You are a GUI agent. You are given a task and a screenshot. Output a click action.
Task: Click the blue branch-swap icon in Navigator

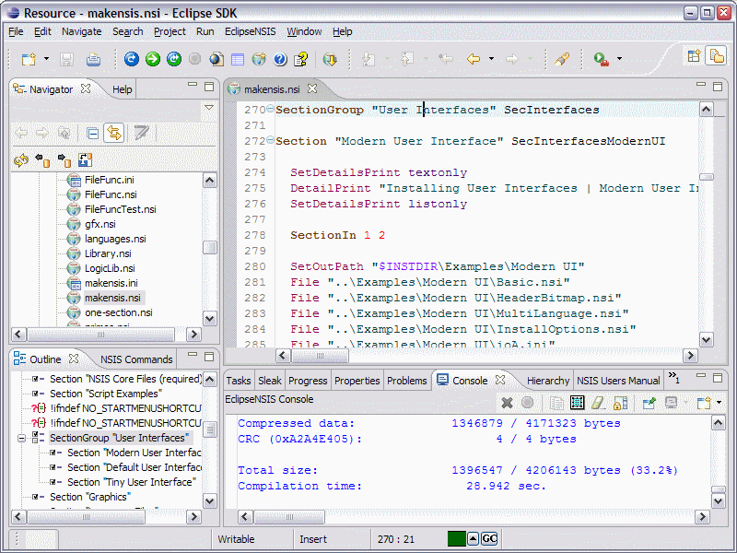pos(85,160)
